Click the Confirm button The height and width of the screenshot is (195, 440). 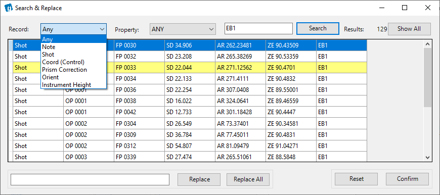click(x=408, y=179)
